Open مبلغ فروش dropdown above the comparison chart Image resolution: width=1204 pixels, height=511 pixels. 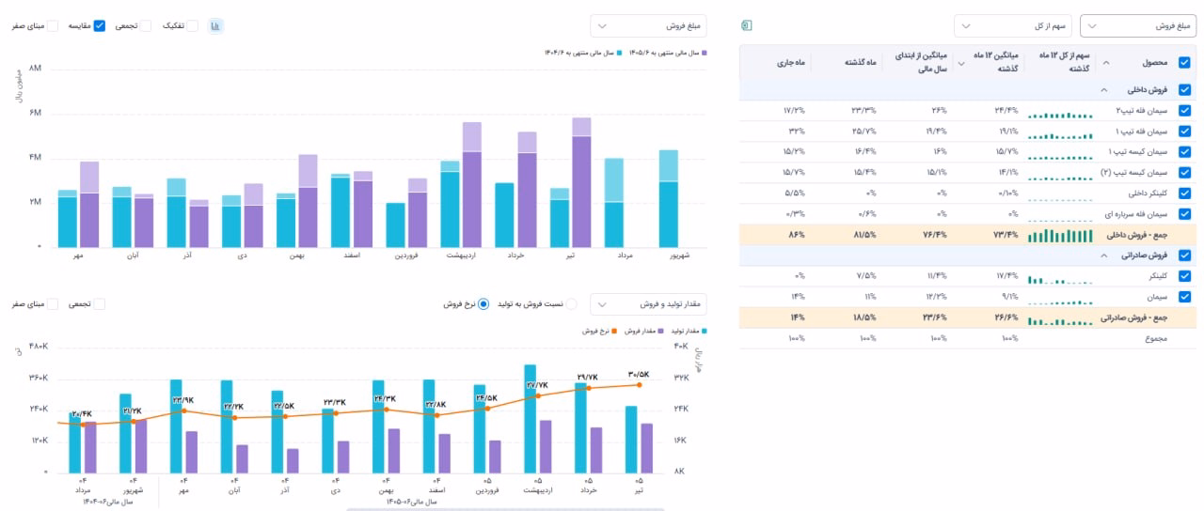coord(648,26)
